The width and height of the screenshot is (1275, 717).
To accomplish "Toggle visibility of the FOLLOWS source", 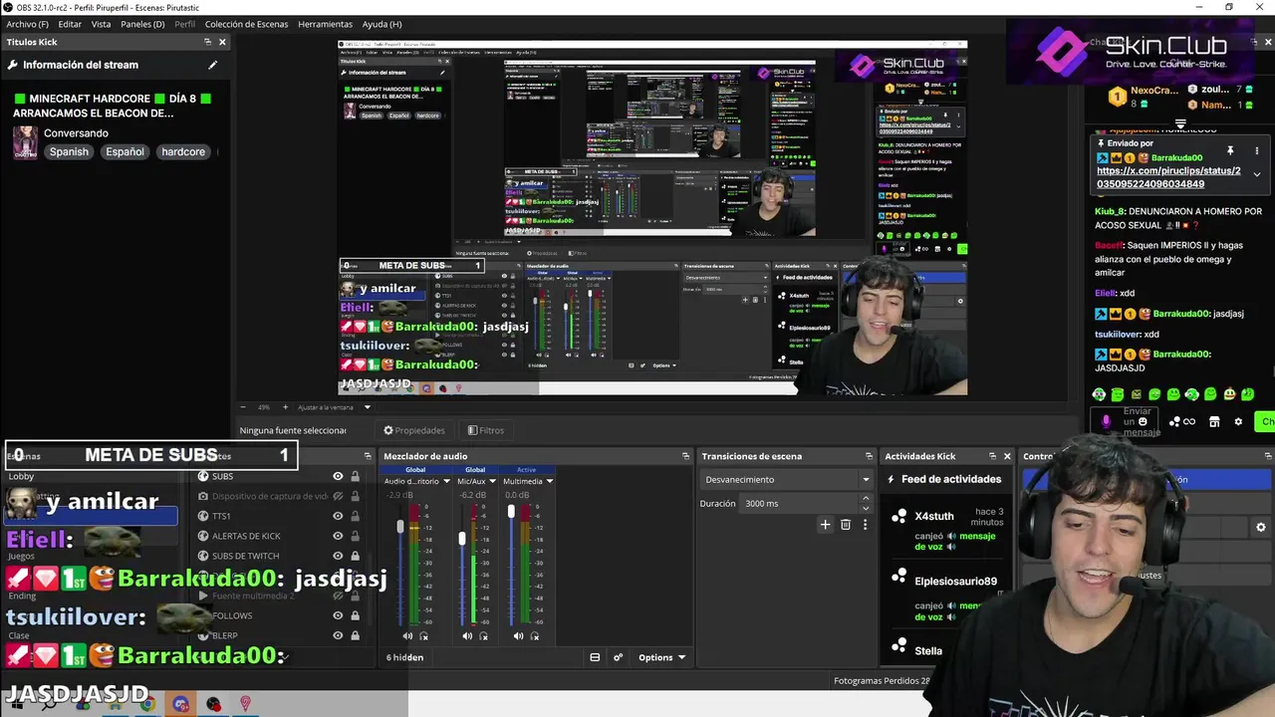I will 338,615.
